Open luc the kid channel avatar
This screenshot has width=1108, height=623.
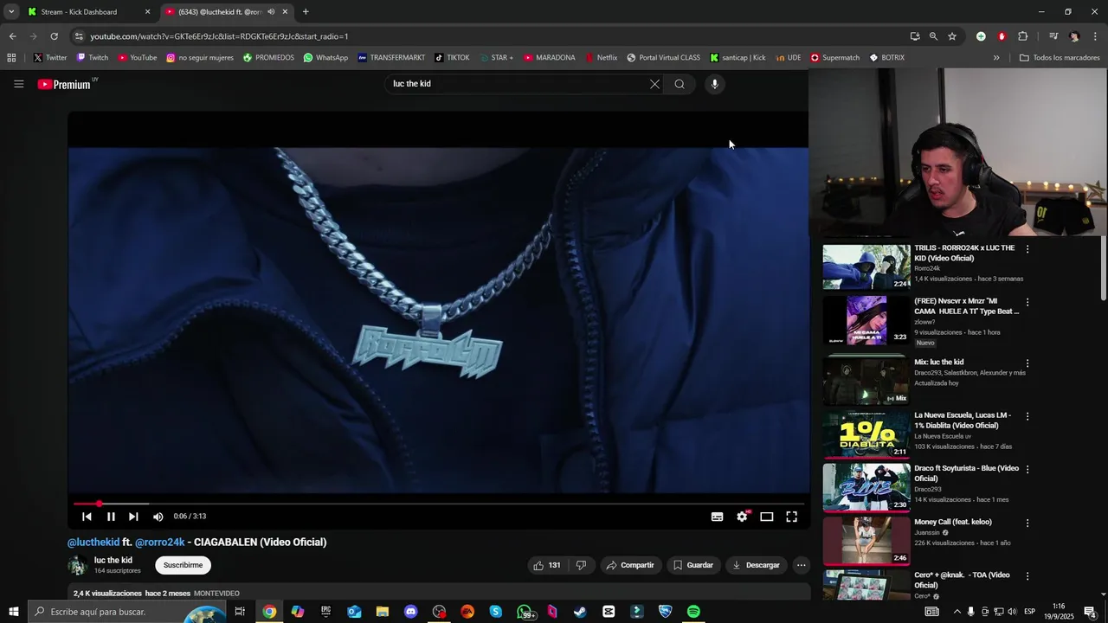coord(78,565)
